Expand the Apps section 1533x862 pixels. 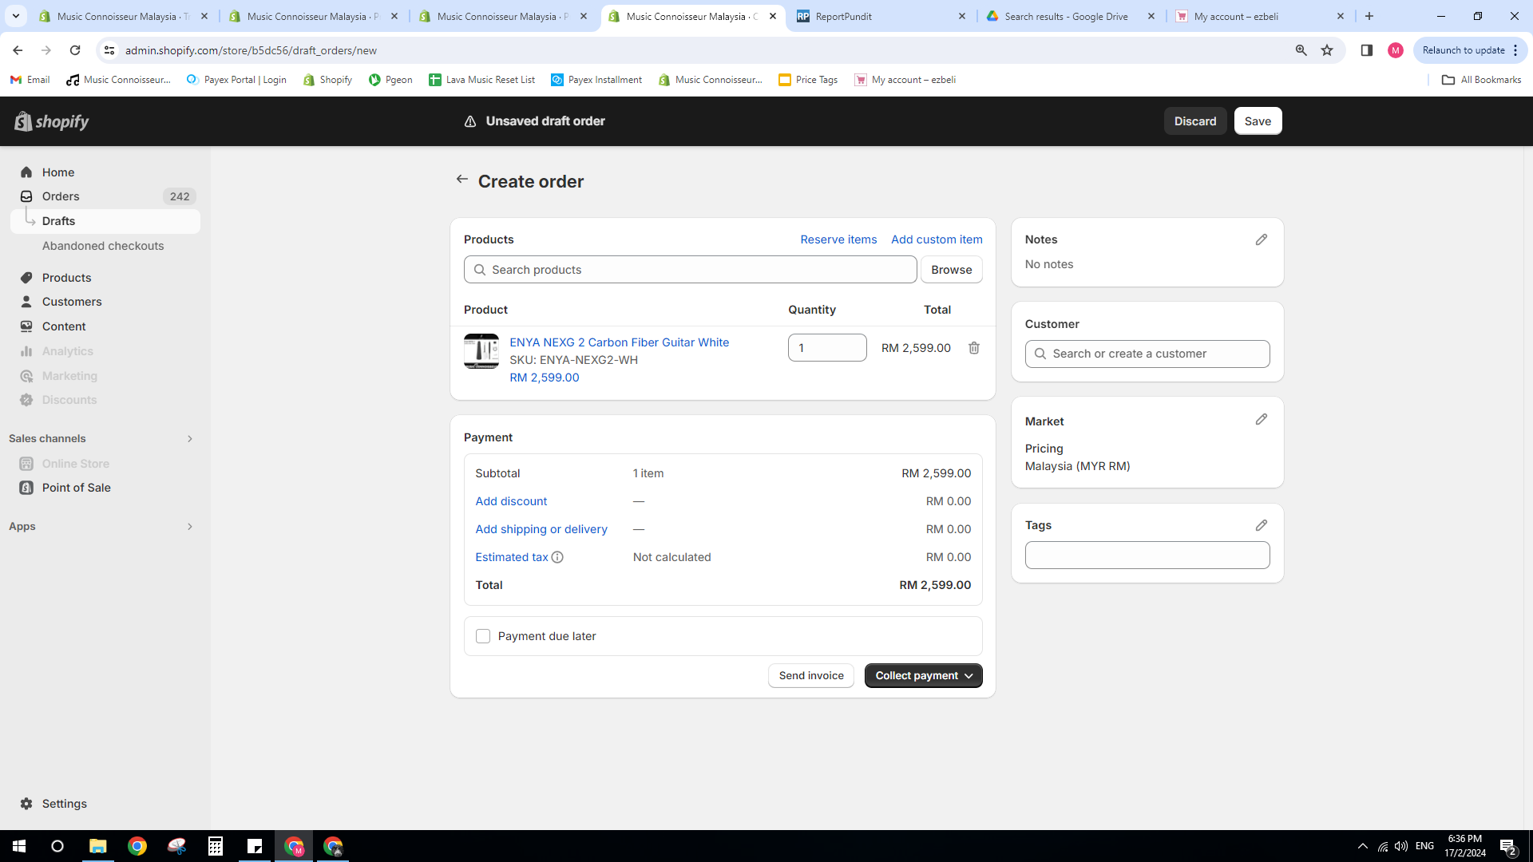(189, 527)
